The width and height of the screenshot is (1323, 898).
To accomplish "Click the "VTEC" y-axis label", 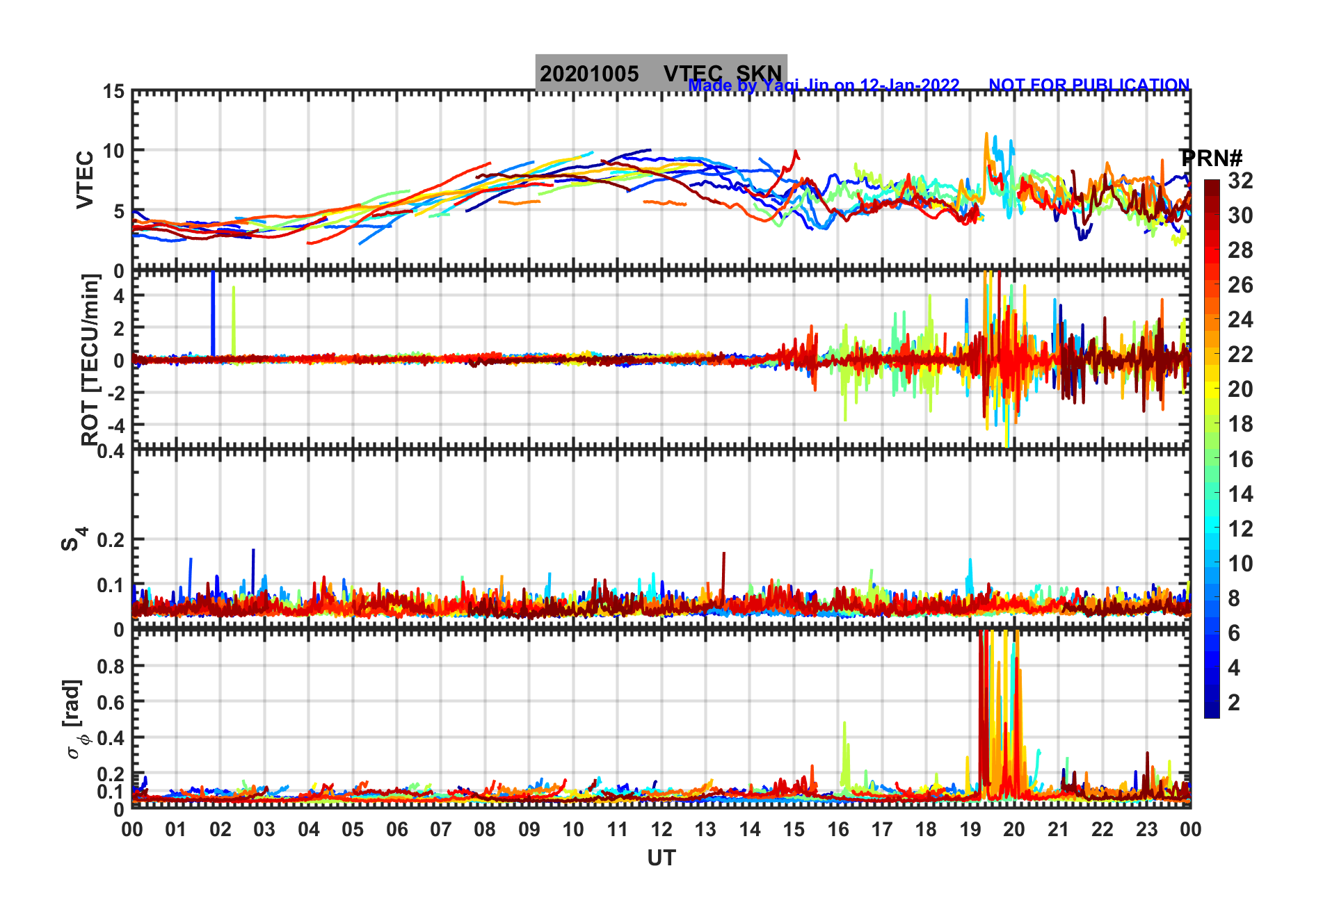I will coord(85,179).
